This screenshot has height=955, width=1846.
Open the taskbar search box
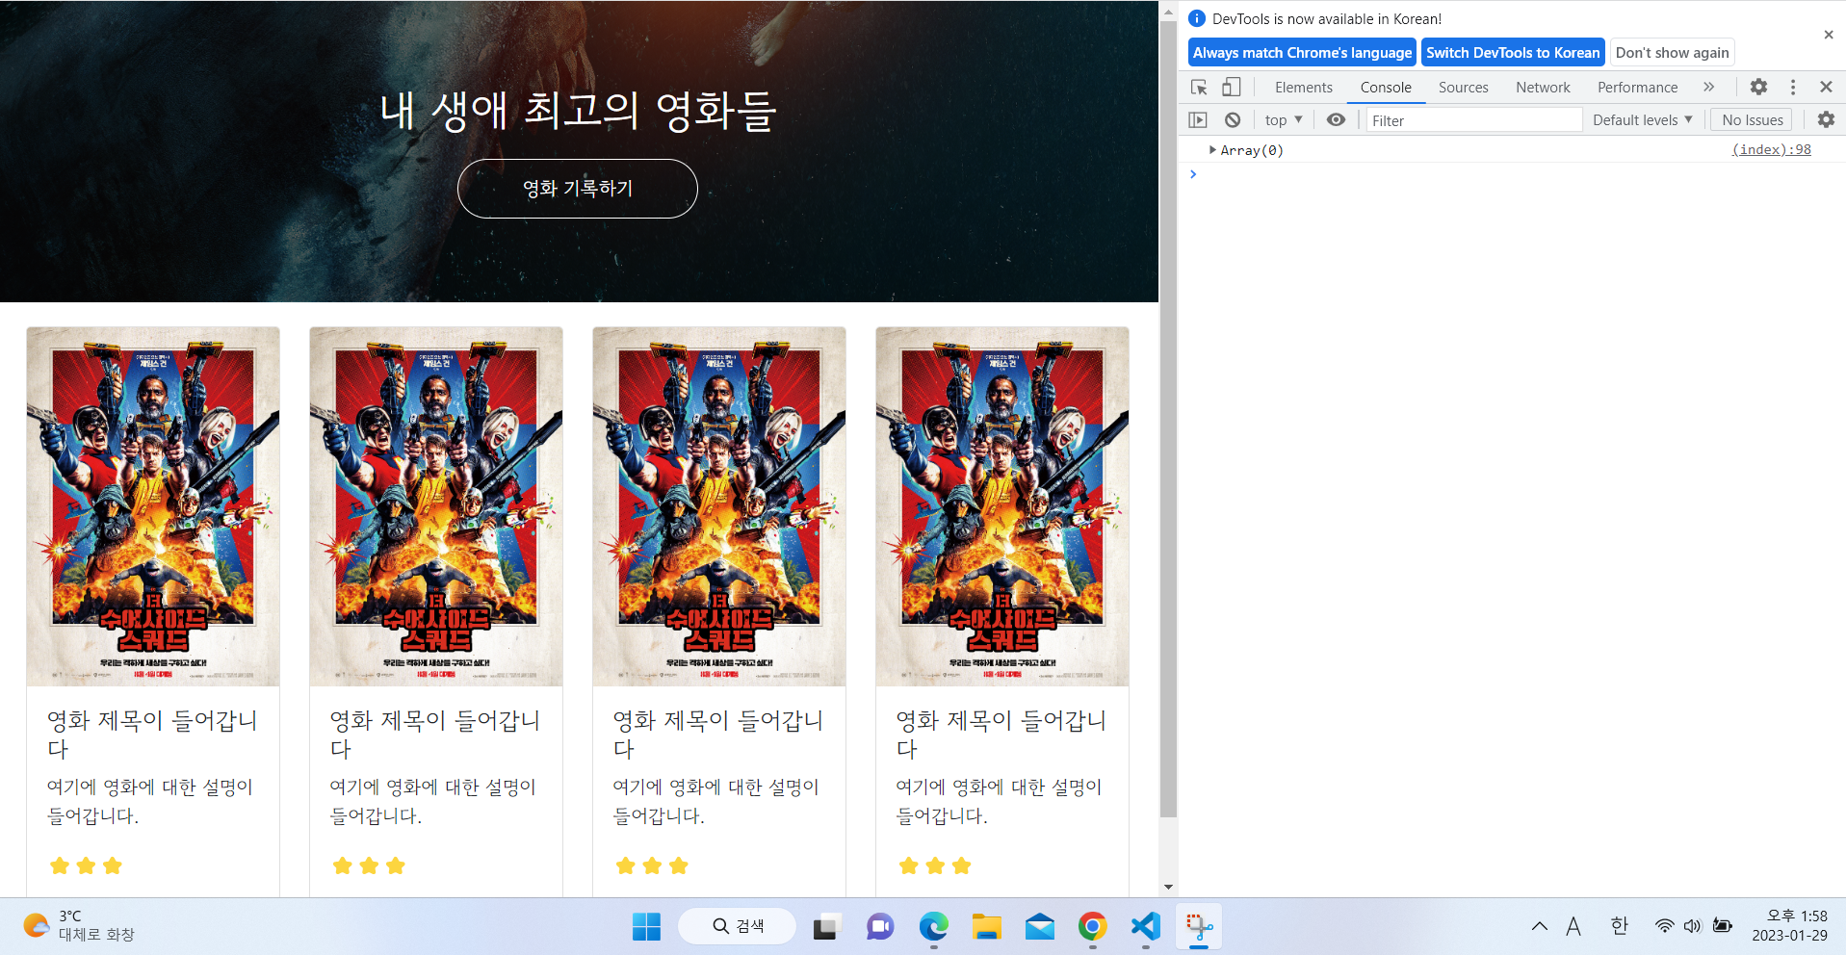738,926
